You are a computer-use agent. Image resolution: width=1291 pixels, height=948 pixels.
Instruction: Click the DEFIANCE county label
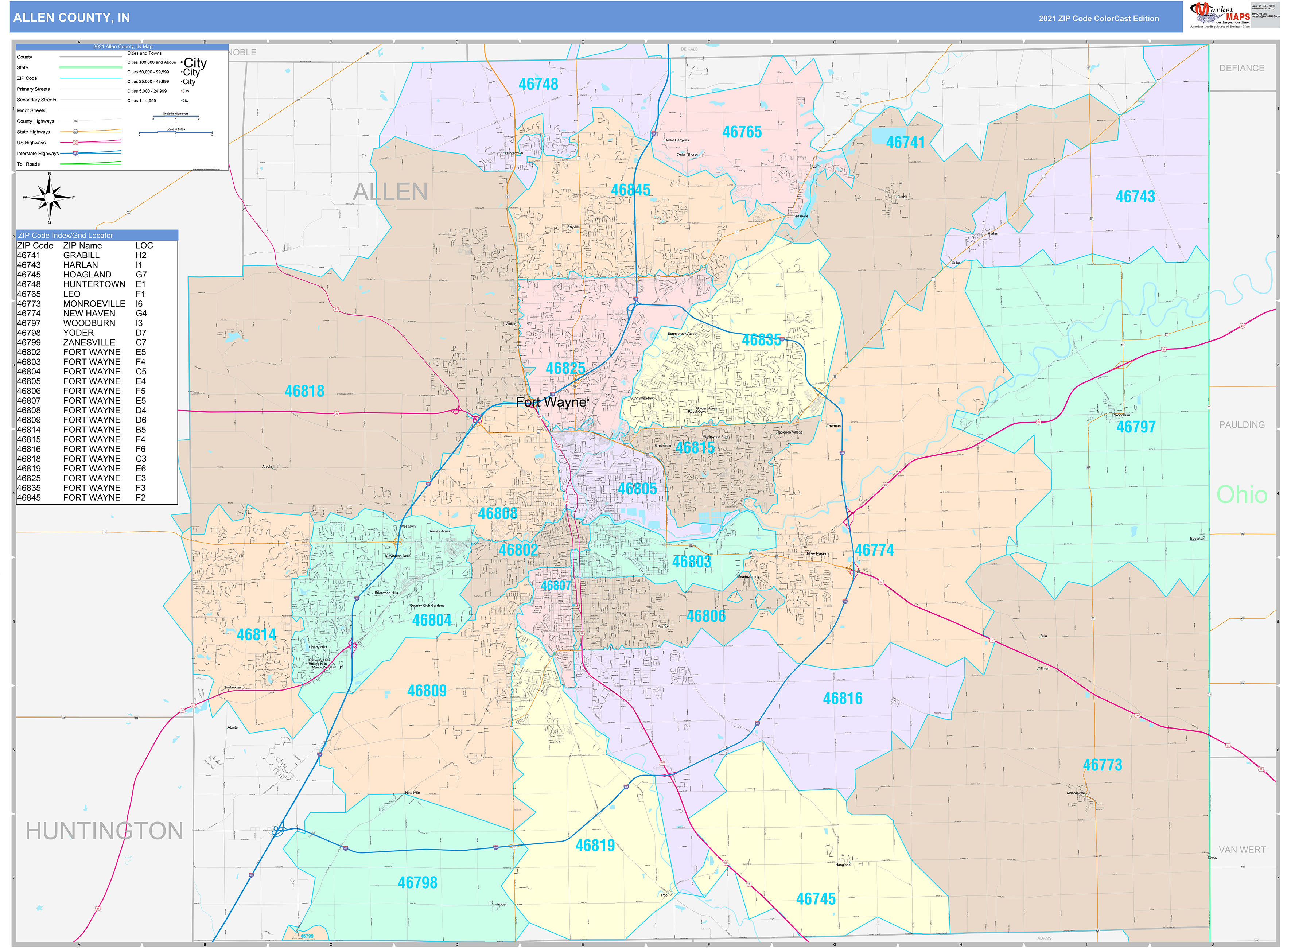coord(1242,68)
